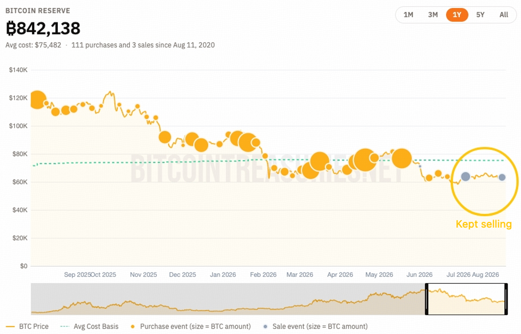Screen dimensions: 521x334
Task: Click the large gray sale marker in July 2026
Action: pos(465,177)
